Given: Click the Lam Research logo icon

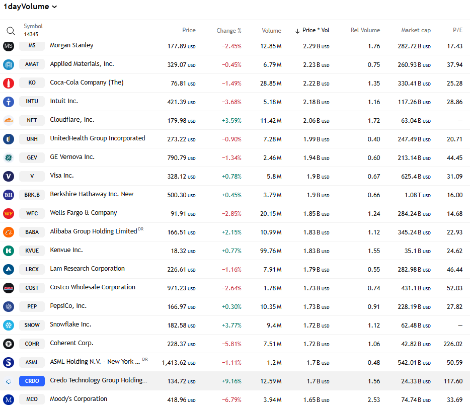Looking at the screenshot, I should click(x=9, y=269).
